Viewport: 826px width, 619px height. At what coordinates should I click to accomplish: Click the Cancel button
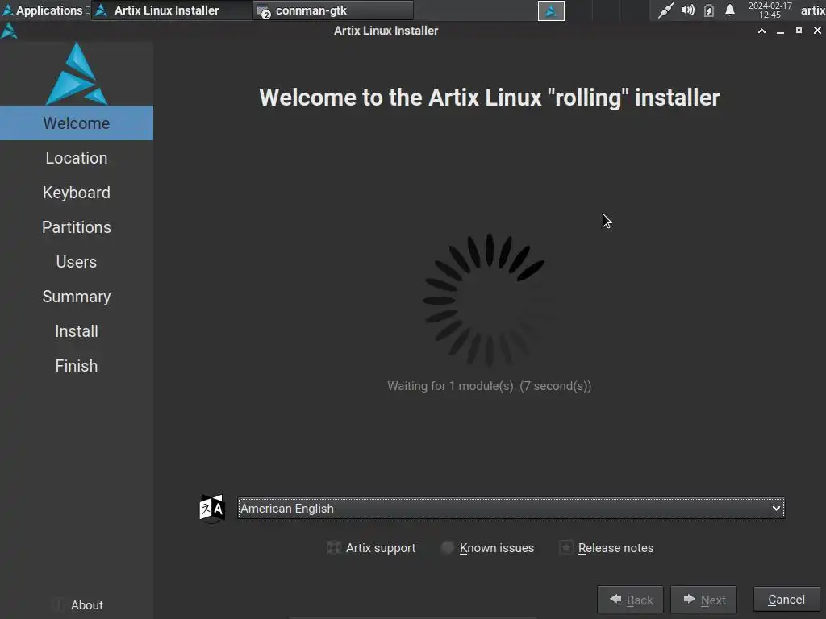[x=786, y=600]
